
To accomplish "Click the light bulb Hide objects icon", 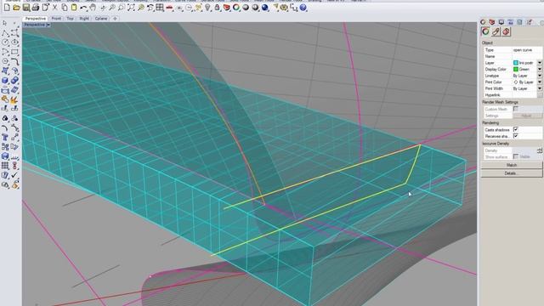I will coord(207,8).
